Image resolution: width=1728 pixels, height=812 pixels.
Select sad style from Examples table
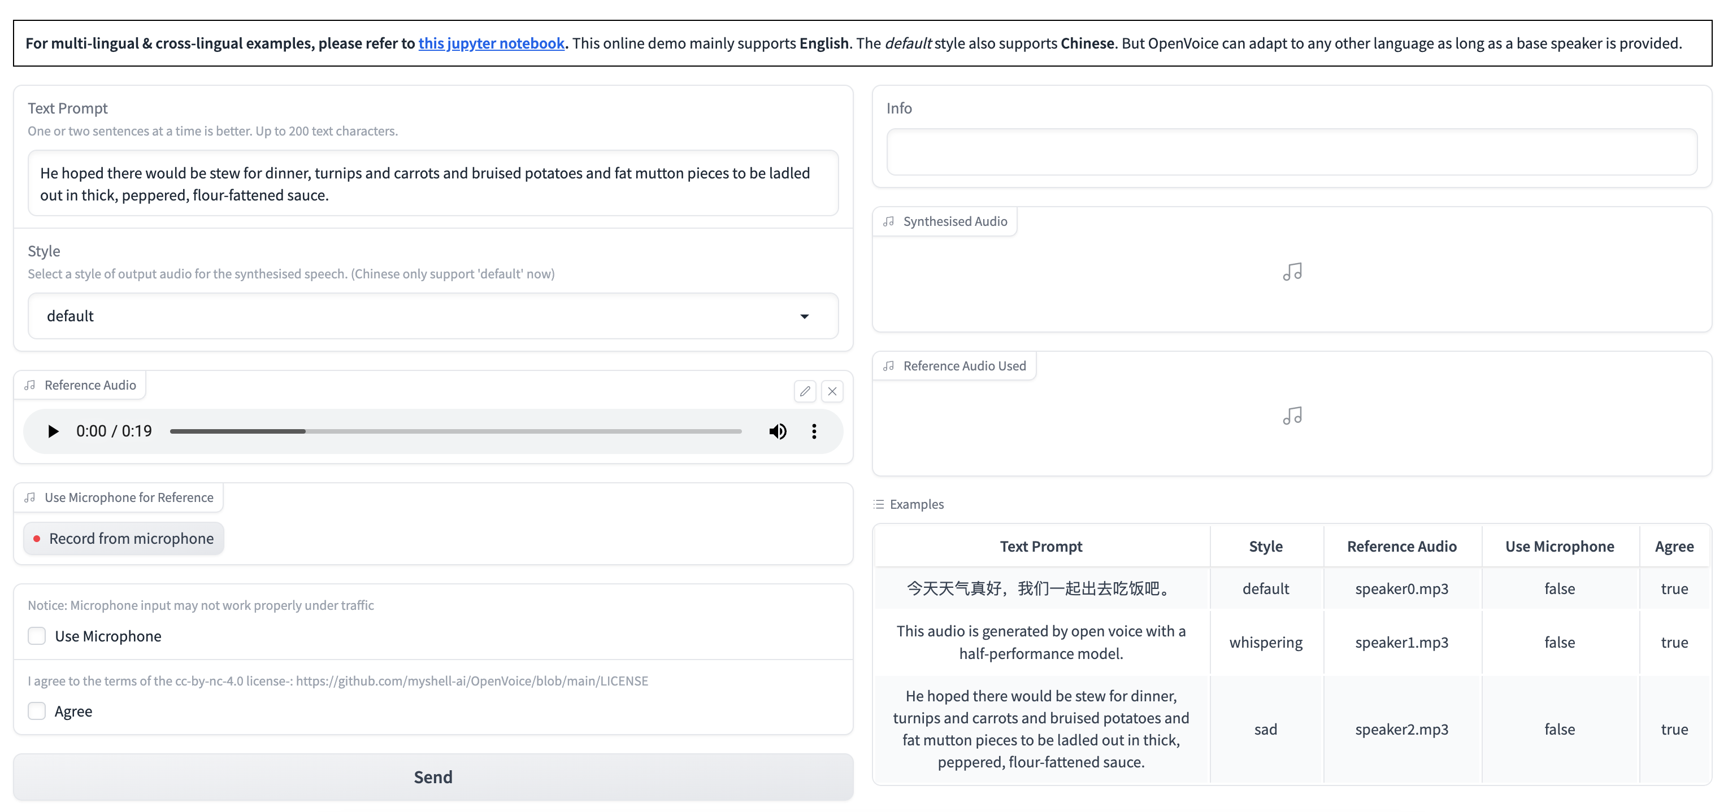pyautogui.click(x=1264, y=728)
